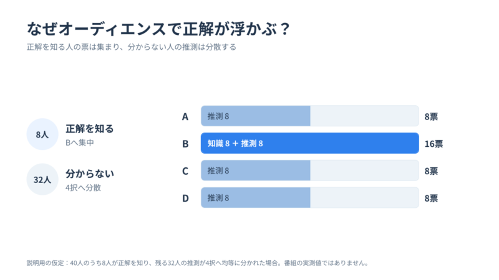Click the 4択へ分散 caption

pos(83,188)
